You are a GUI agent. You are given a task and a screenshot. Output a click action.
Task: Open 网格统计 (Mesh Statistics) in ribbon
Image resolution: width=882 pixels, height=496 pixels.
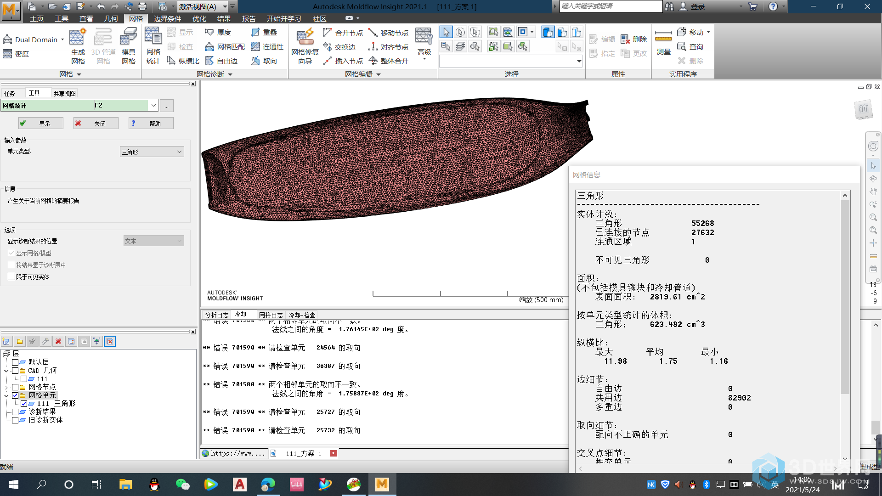153,46
